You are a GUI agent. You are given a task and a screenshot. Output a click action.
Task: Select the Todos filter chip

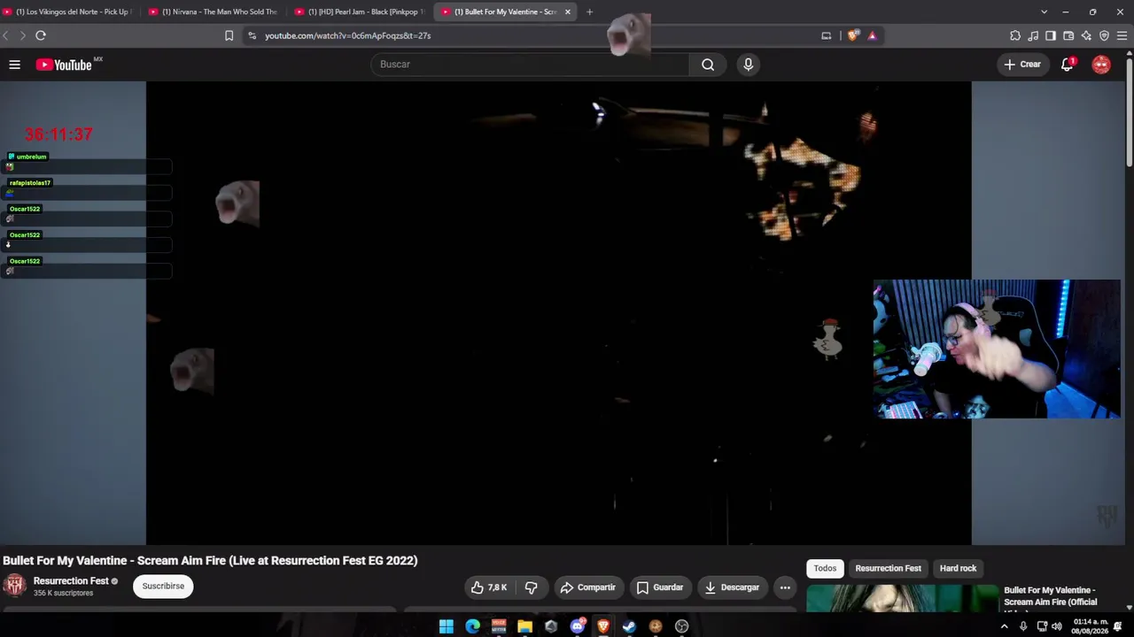[x=825, y=568]
